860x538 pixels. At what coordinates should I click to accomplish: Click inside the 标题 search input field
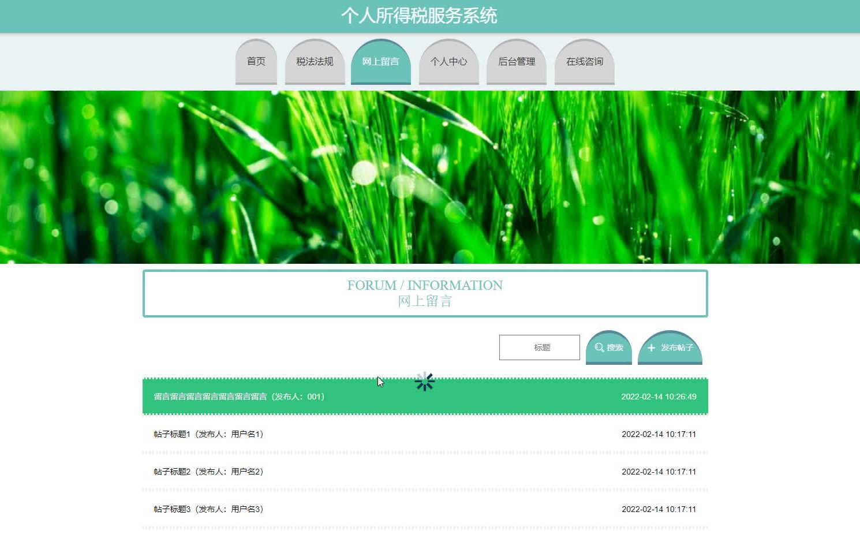(x=539, y=348)
